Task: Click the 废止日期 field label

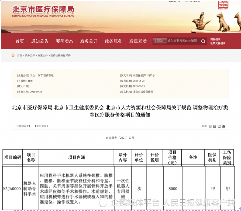Action: [x=23, y=86]
